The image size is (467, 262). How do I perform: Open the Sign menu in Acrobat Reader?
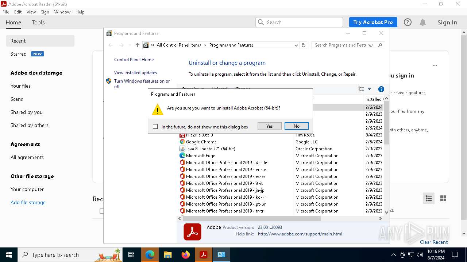click(x=45, y=12)
